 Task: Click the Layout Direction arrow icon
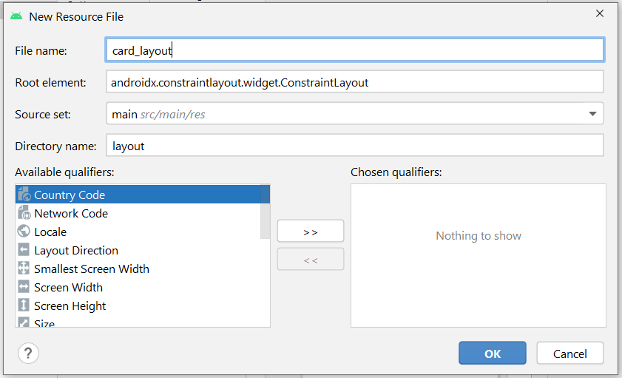(23, 251)
